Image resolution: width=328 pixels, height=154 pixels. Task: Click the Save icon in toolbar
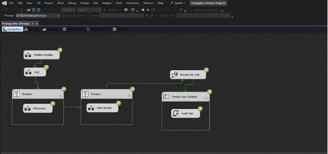click(x=34, y=10)
